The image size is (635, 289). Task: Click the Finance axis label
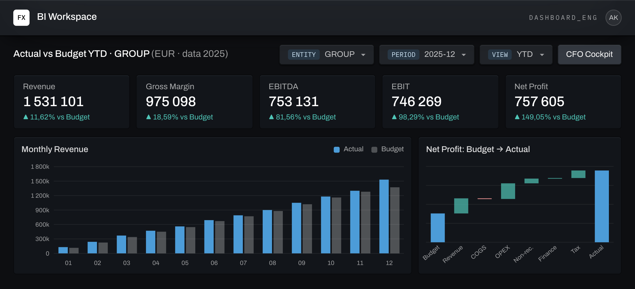[x=548, y=253]
